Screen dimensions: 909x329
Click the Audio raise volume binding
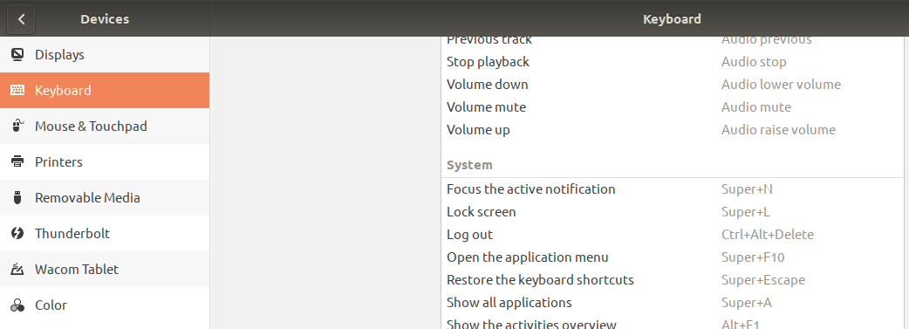tap(778, 129)
